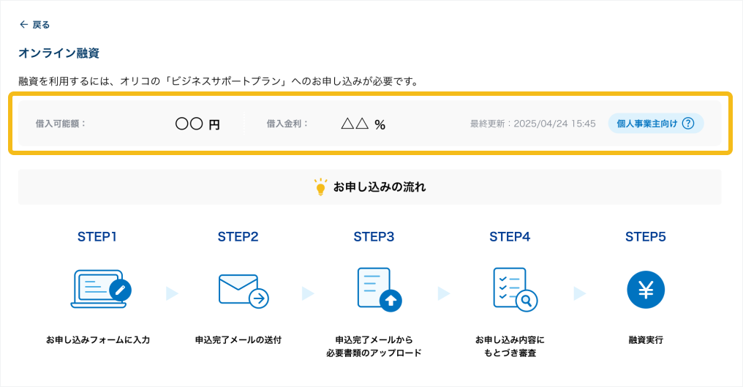
Task: Click the 借入可能額 amount value
Action: pos(197,124)
